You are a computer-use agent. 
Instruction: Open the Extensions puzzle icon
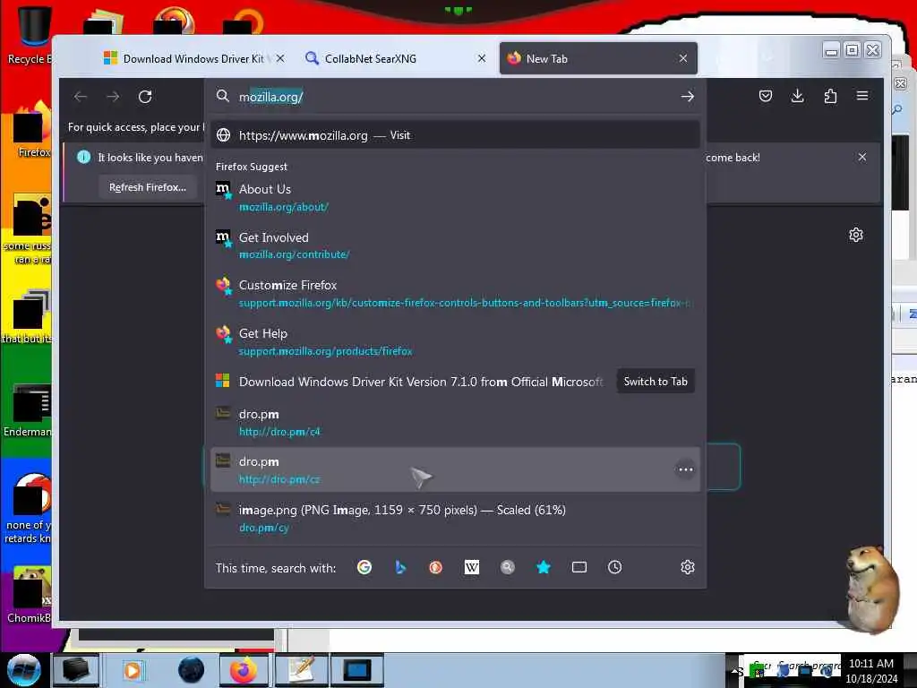[x=830, y=96]
